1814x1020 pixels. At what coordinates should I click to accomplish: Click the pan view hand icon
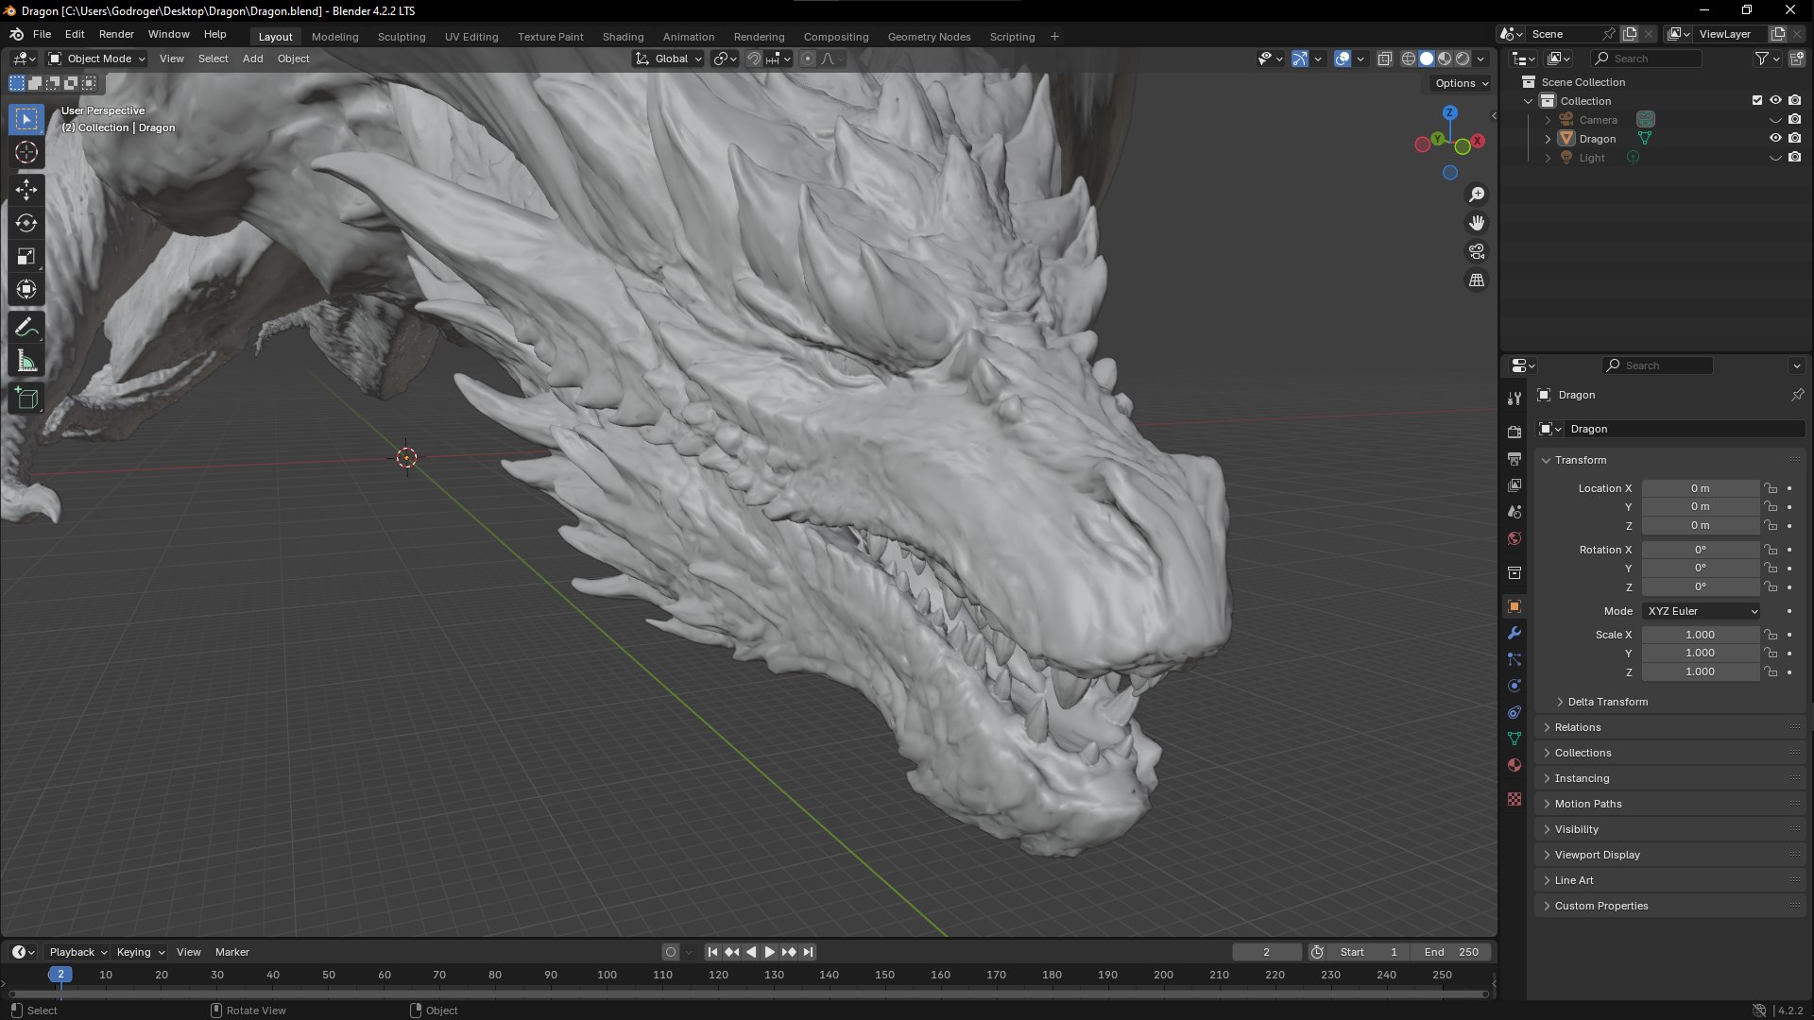pyautogui.click(x=1477, y=223)
